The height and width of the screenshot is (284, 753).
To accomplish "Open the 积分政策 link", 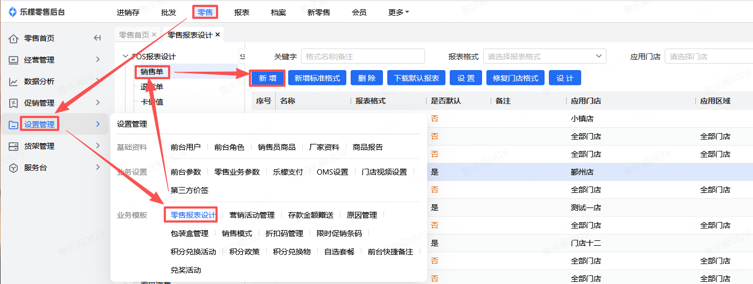I will click(x=245, y=252).
